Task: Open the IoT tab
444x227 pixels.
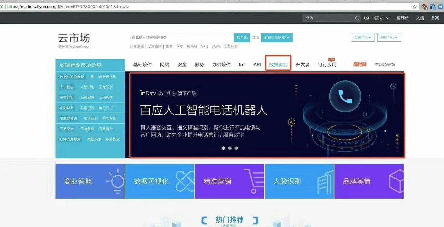Action: click(242, 65)
